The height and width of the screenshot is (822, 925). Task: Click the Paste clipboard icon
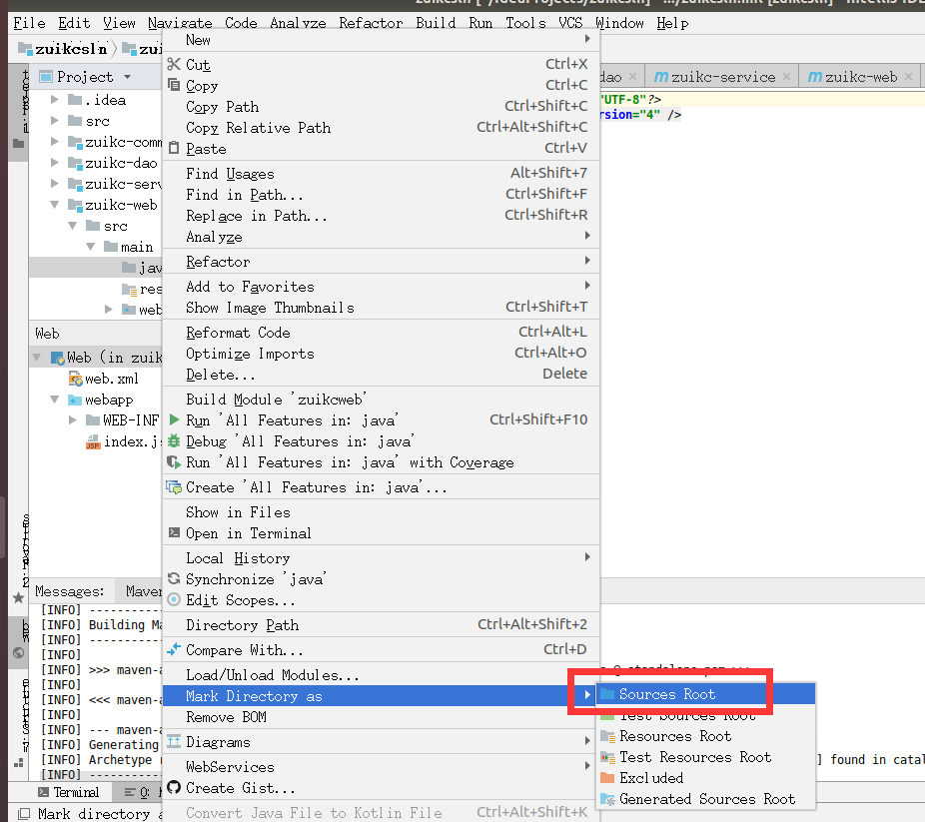[x=174, y=148]
